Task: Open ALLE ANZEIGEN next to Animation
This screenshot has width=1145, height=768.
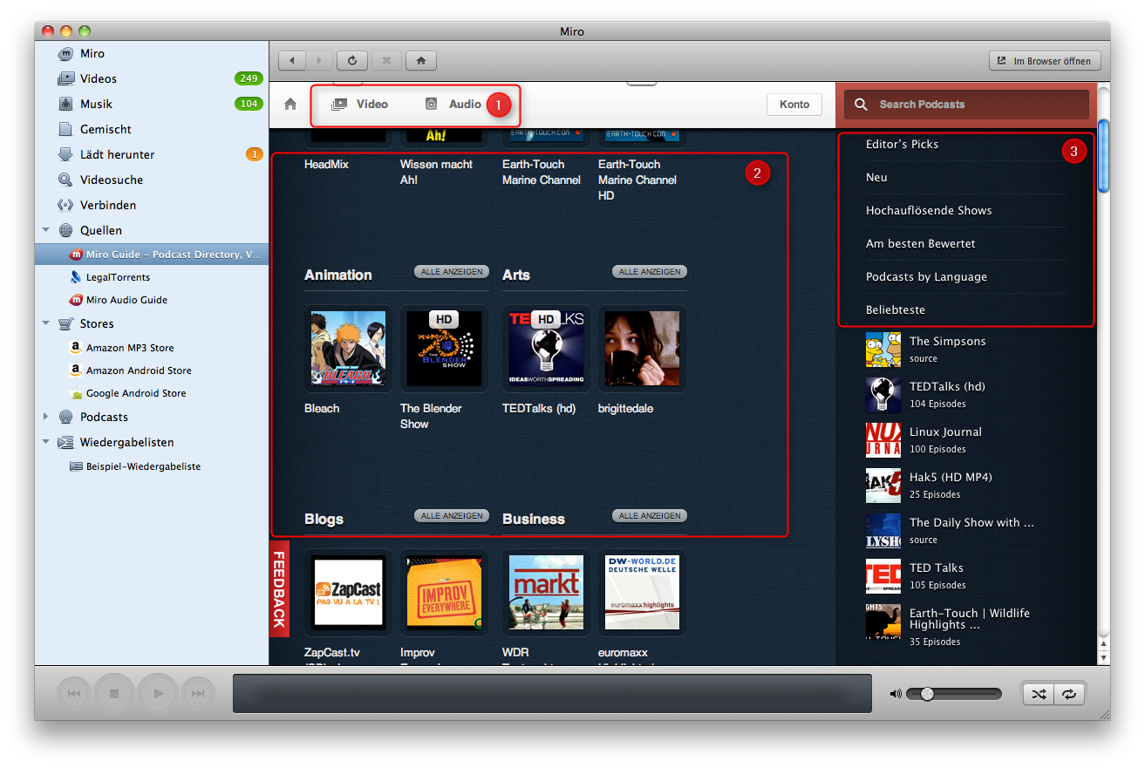Action: click(x=451, y=271)
